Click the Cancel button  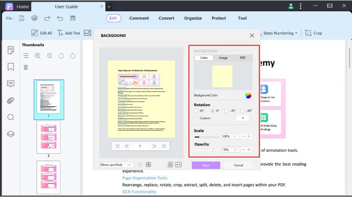(238, 165)
